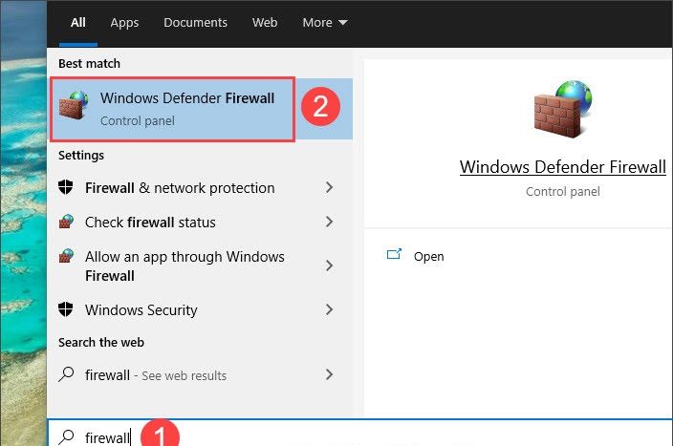The image size is (673, 446).
Task: Expand the Check firewall status arrow
Action: point(329,223)
